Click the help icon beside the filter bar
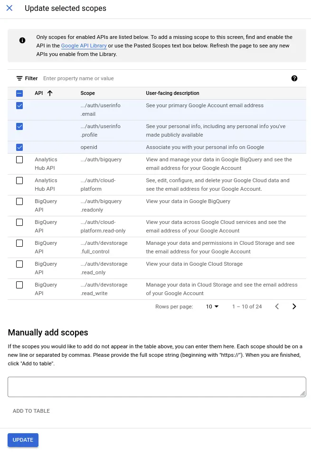Viewport: 311px width, 455px height. (294, 78)
